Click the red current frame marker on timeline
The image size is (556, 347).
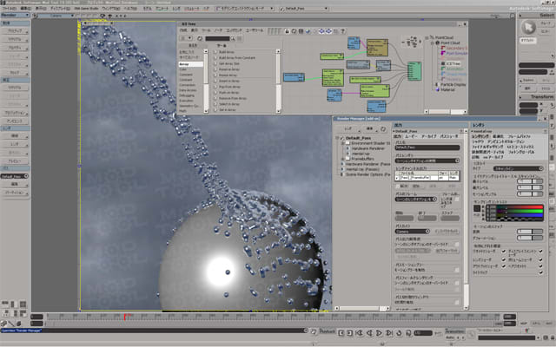point(125,317)
